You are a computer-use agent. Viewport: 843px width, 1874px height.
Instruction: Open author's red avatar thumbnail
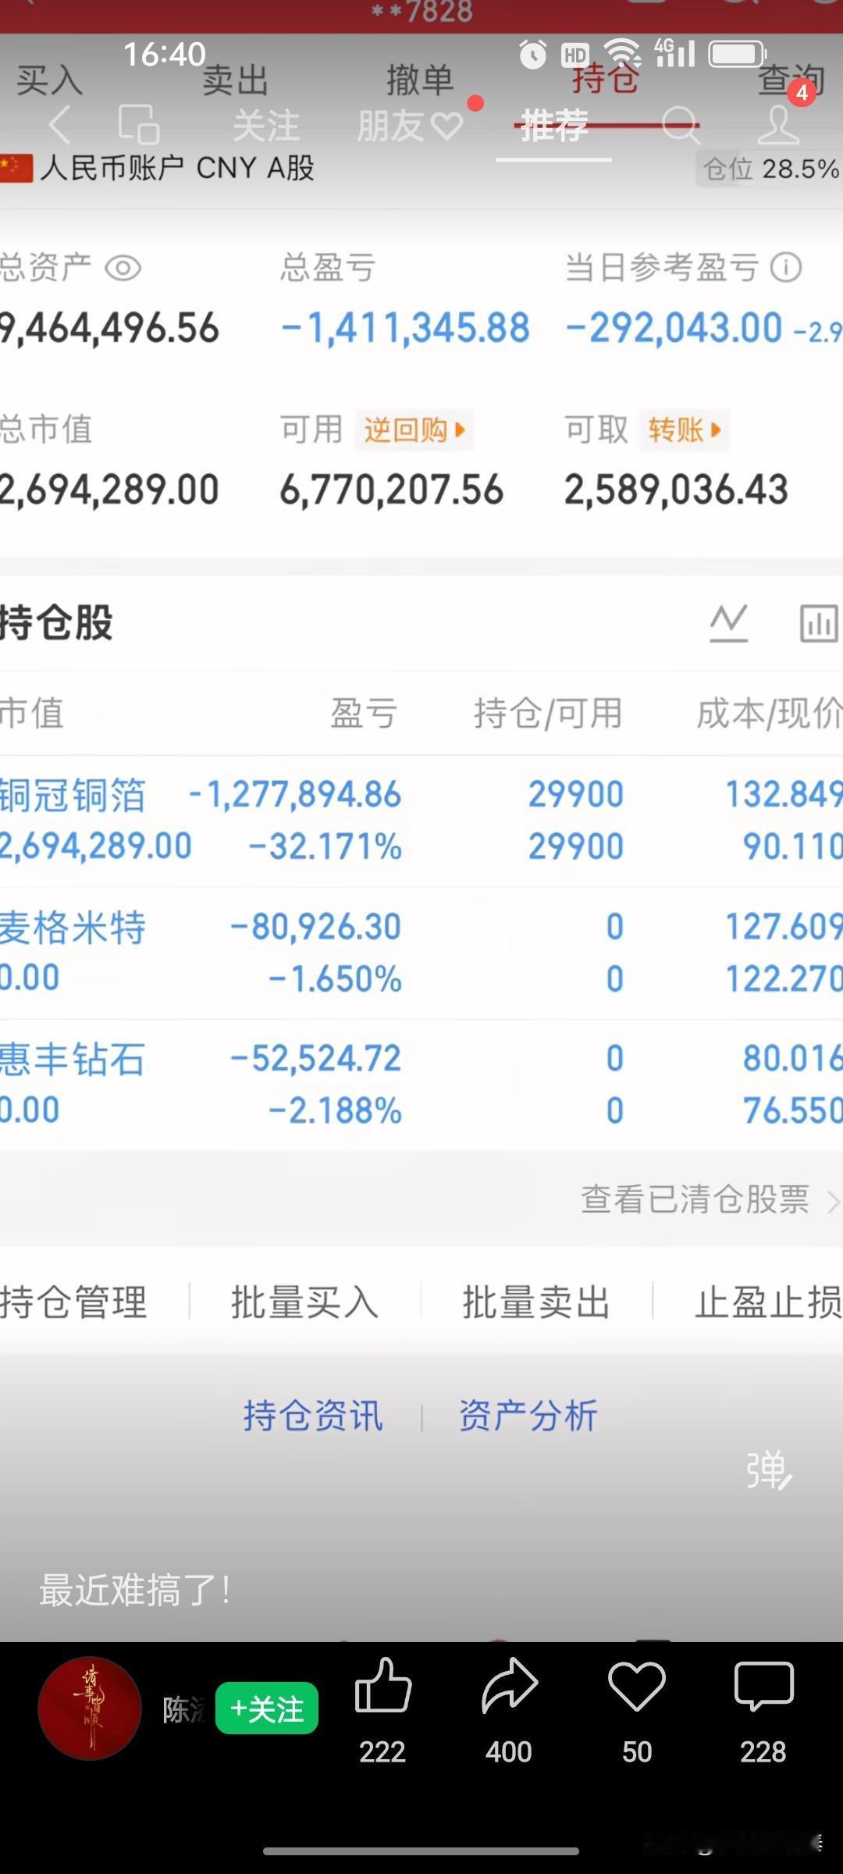point(90,1708)
